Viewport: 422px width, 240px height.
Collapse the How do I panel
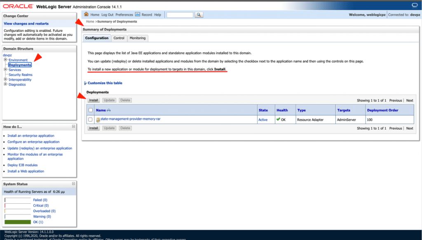tap(73, 126)
